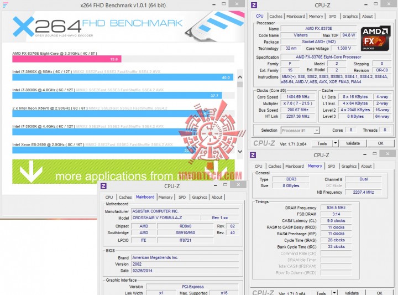398x295 pixels.
Task: Click BIOS Version value 2002
Action: click(x=185, y=264)
